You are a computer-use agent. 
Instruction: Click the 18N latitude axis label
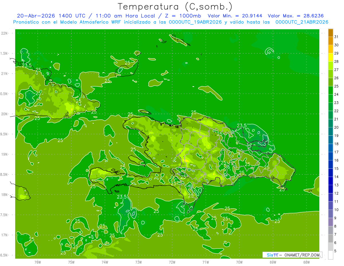tap(5, 195)
